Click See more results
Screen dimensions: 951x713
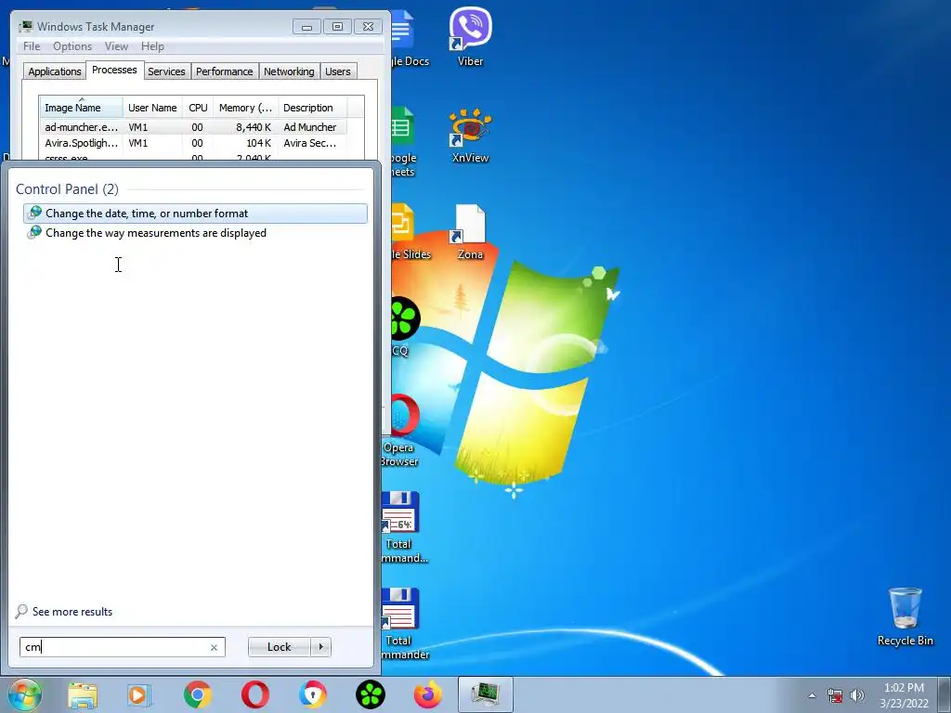pos(72,612)
